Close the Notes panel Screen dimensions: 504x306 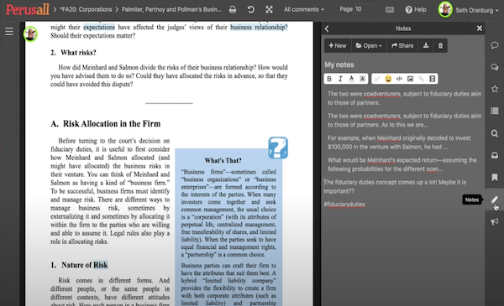(480, 29)
